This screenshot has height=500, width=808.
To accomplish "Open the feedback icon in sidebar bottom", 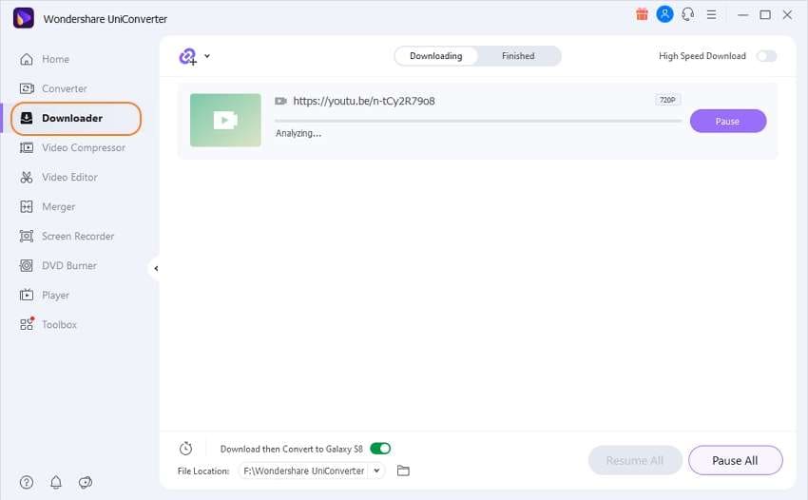I will tap(86, 483).
